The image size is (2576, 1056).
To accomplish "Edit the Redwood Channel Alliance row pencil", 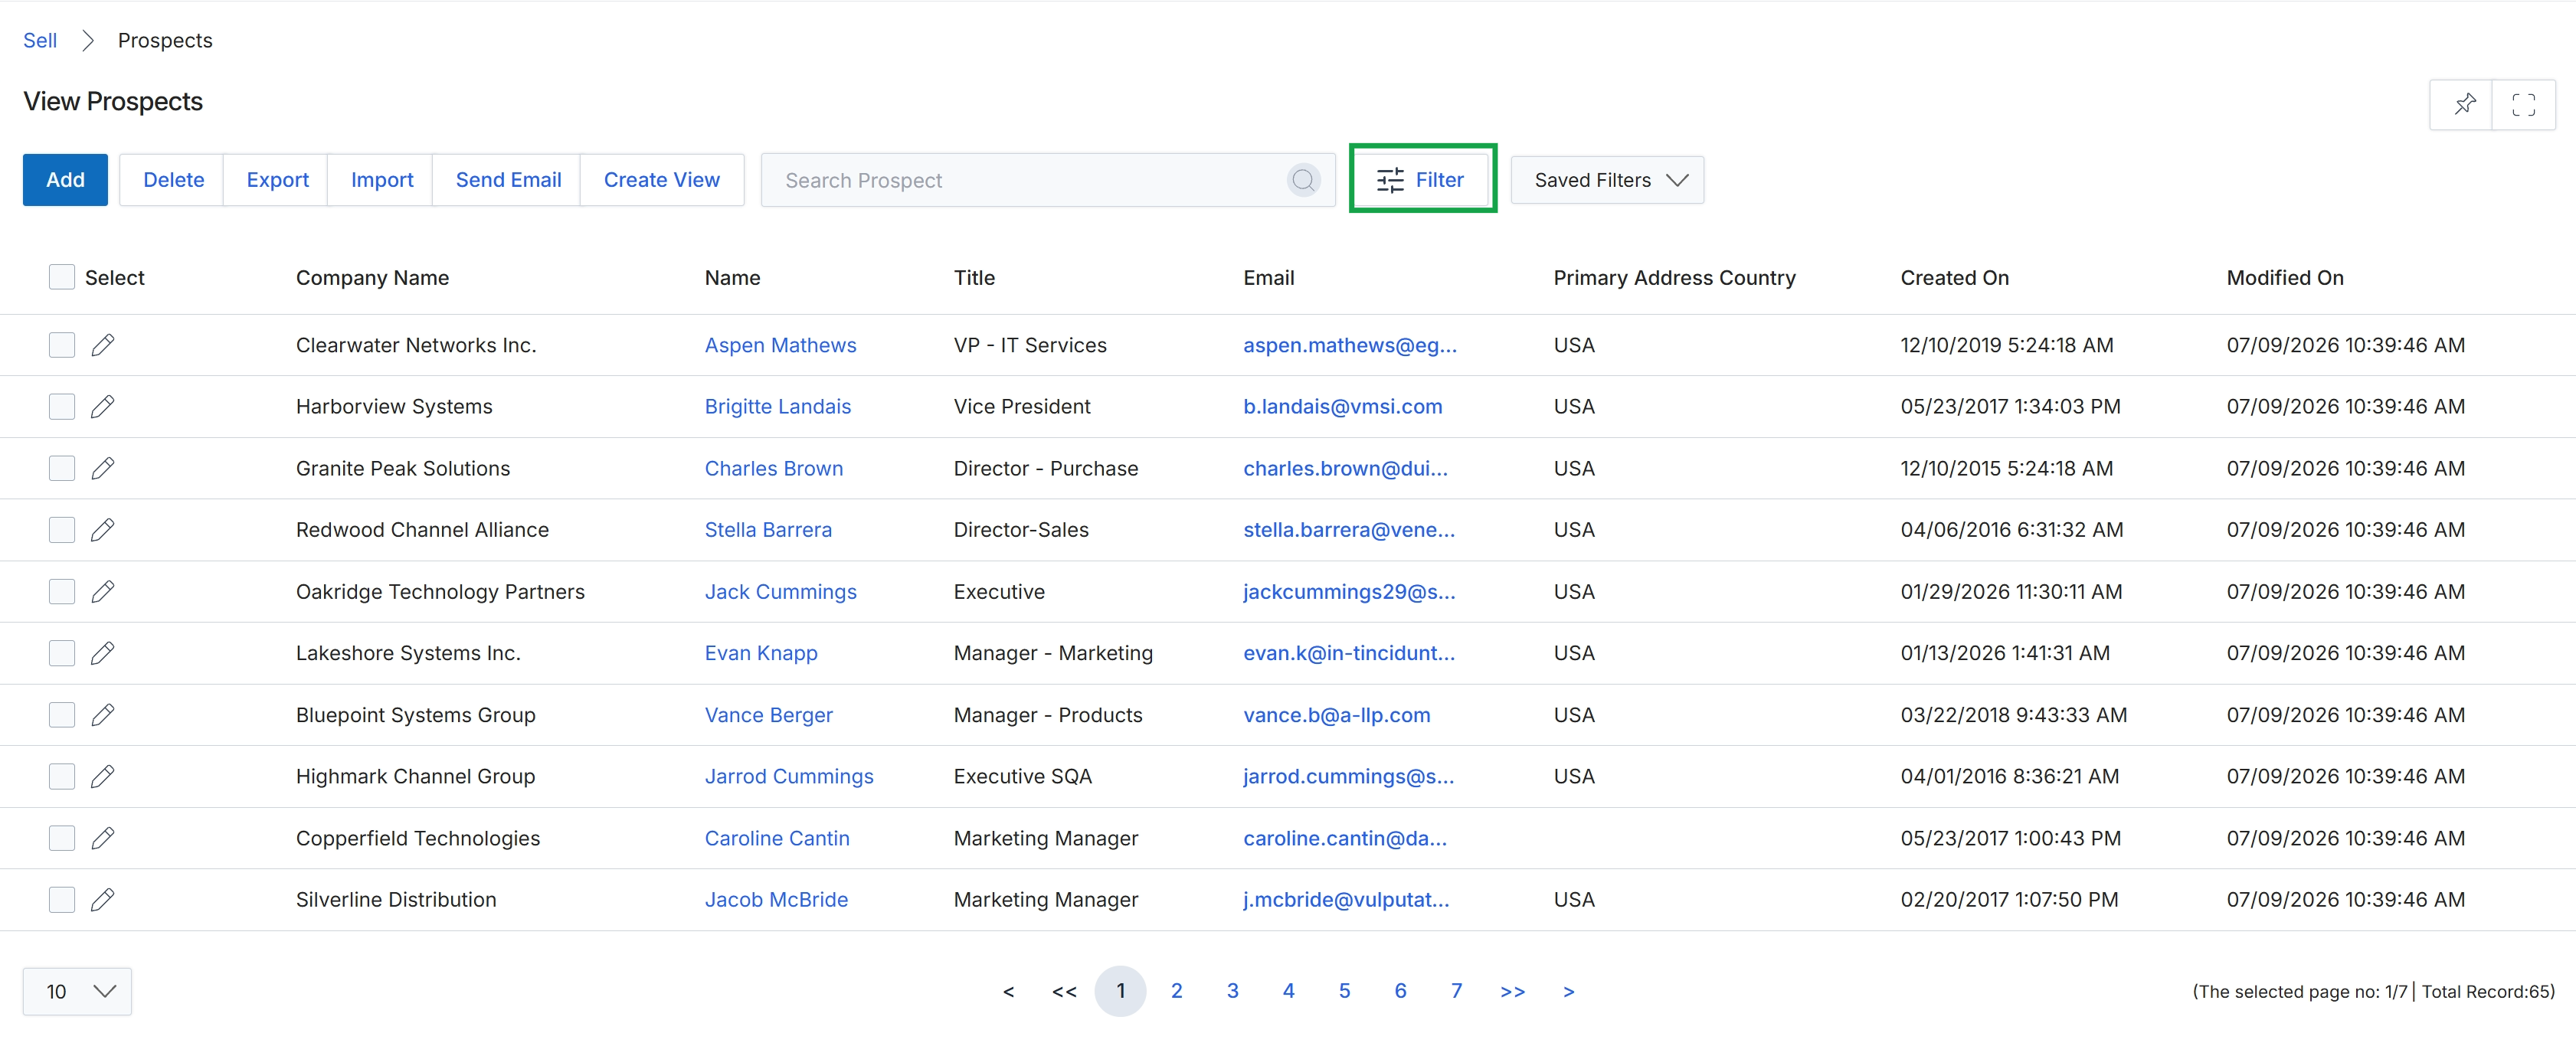I will click(102, 530).
